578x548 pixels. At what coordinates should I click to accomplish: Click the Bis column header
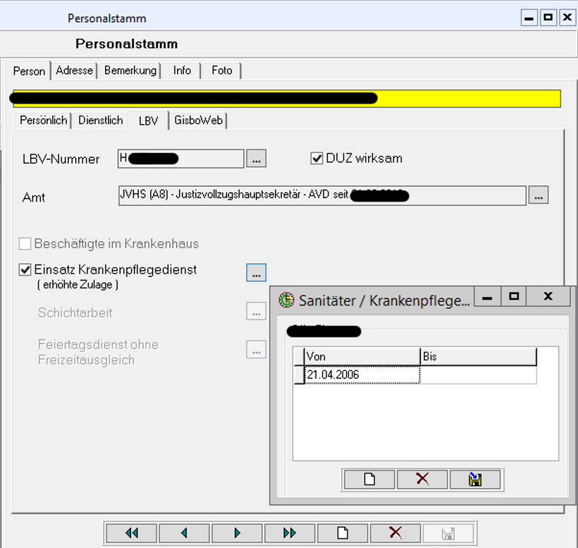point(478,356)
